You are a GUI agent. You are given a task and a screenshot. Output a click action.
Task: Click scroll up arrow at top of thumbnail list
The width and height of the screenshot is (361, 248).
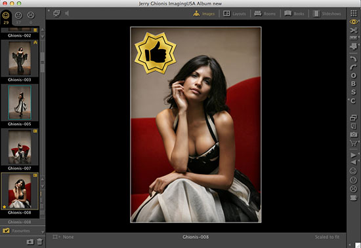pyautogui.click(x=43, y=29)
